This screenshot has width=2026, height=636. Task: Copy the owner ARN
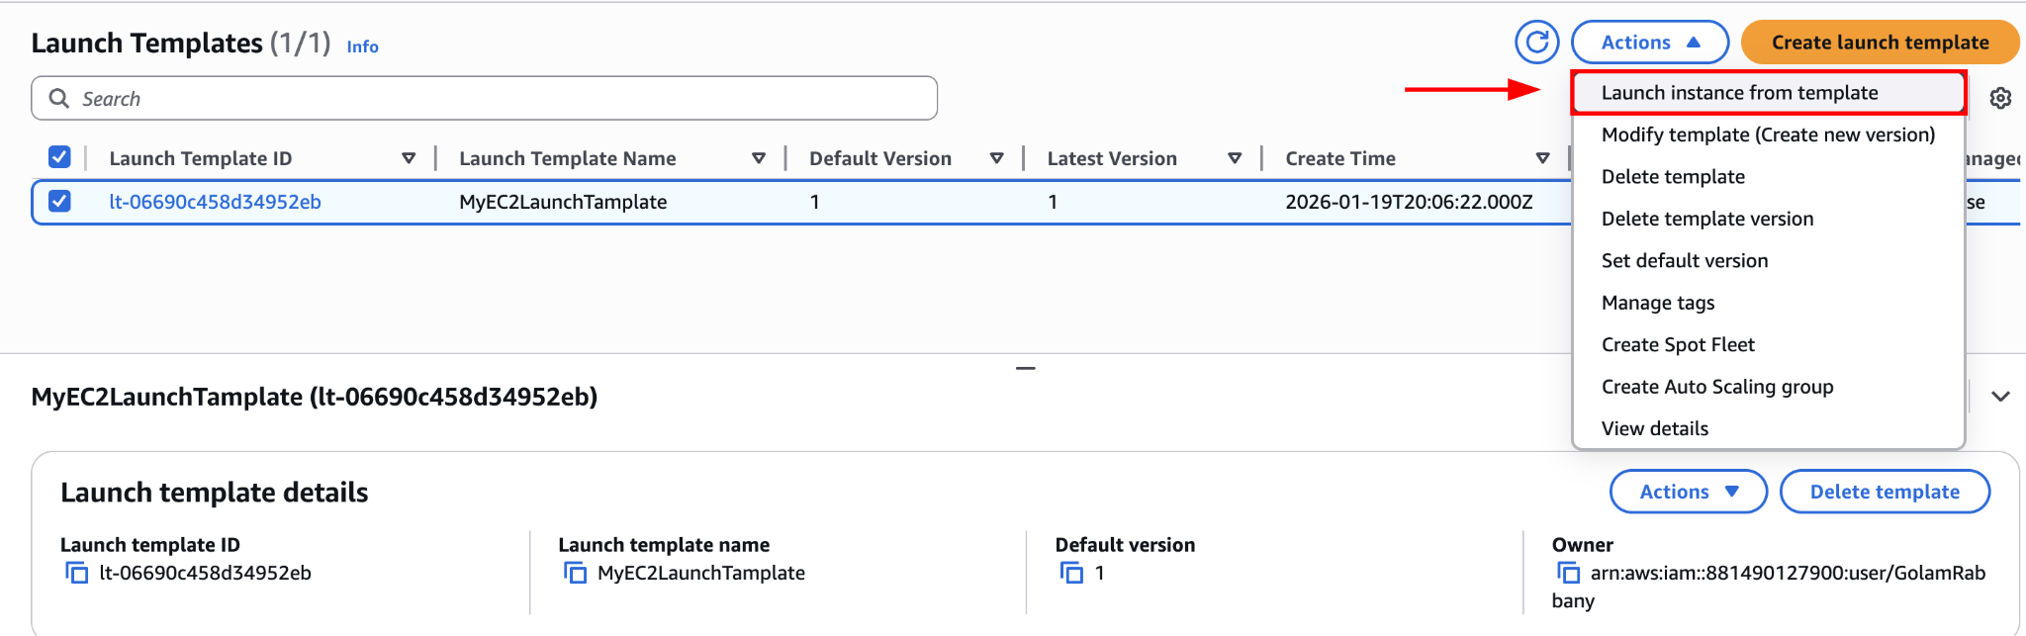click(1569, 572)
